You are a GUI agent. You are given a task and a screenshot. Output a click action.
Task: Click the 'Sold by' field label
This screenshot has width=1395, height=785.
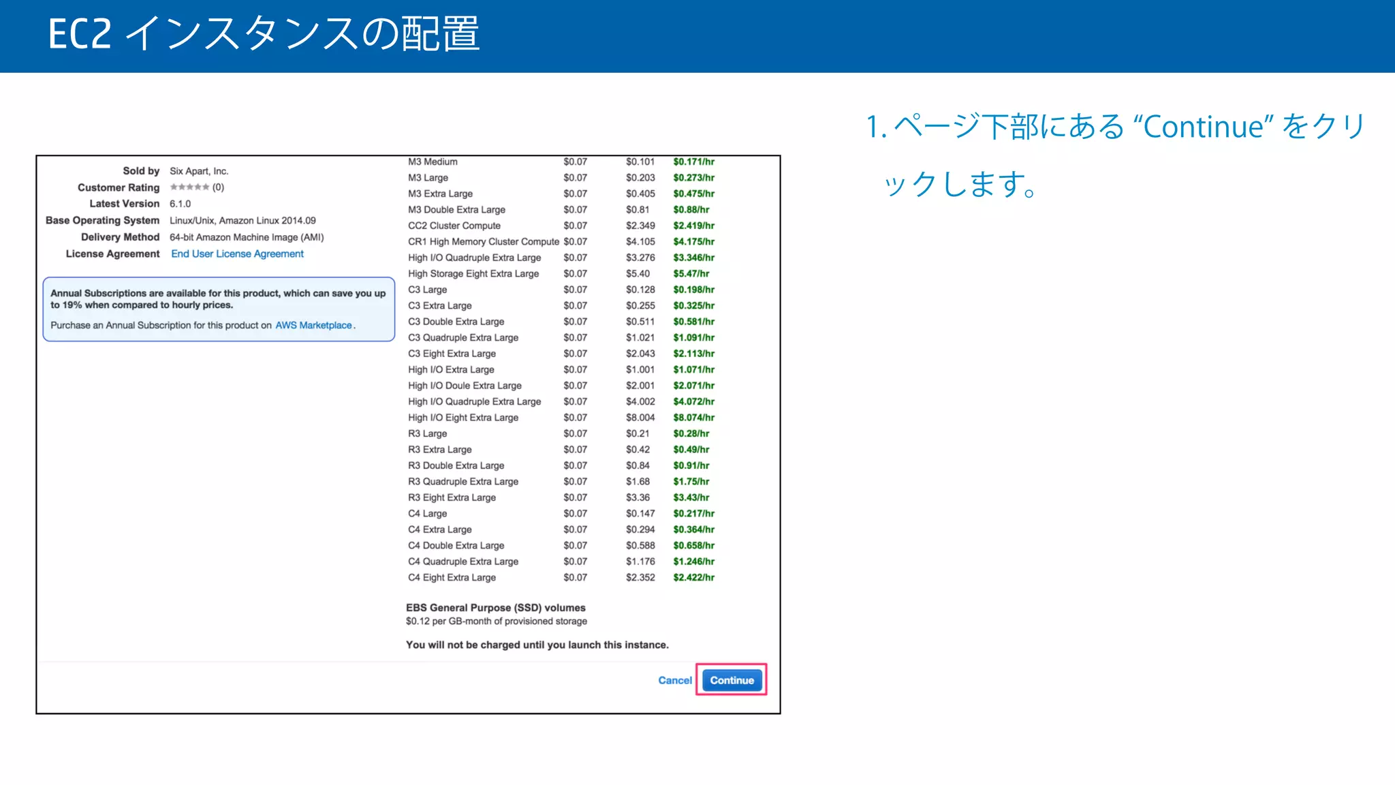141,171
